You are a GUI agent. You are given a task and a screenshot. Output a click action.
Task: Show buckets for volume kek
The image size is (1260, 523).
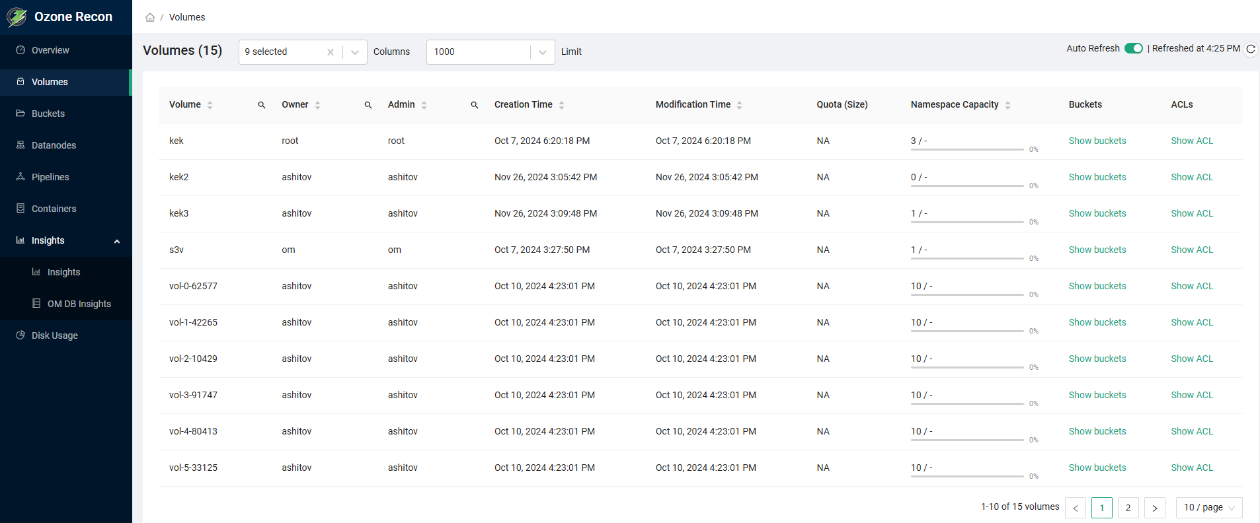pos(1097,141)
